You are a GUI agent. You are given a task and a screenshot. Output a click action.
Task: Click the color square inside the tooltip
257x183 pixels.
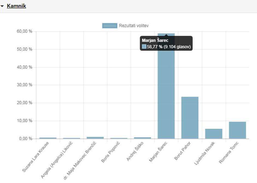144,47
